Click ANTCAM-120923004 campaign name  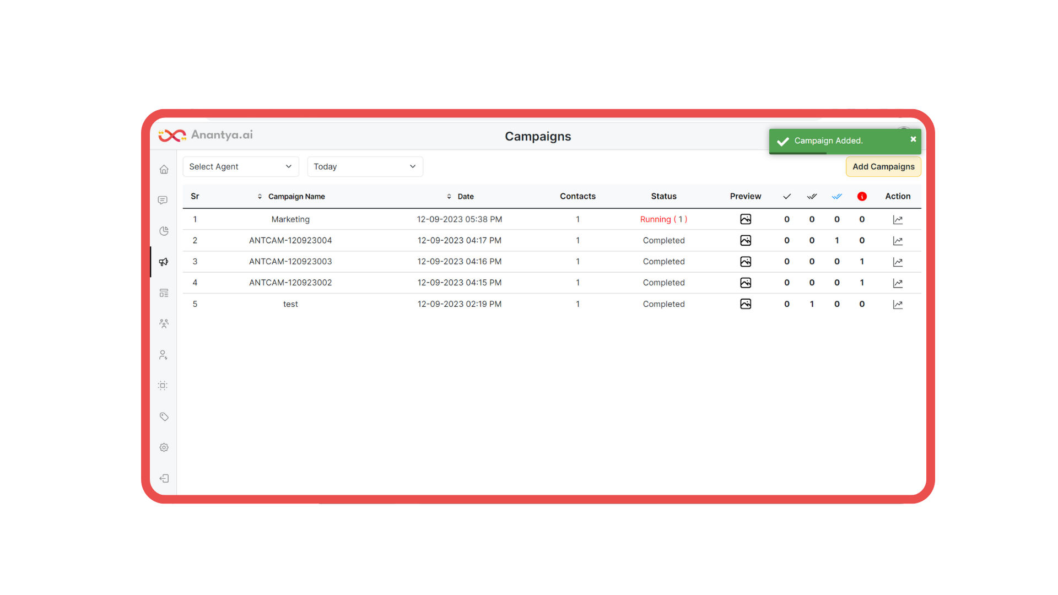pyautogui.click(x=290, y=240)
